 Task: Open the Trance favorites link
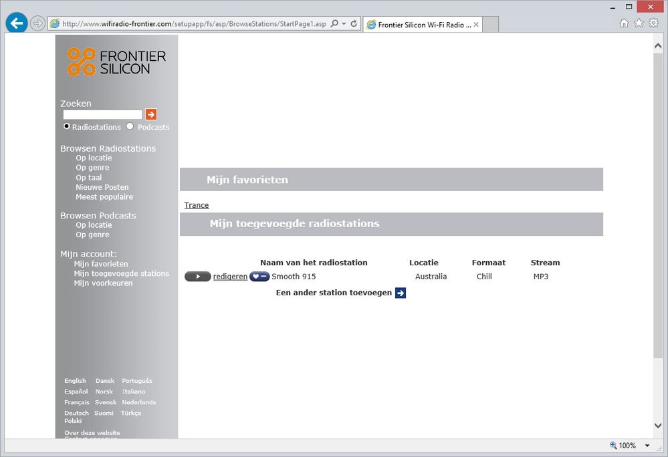click(x=197, y=205)
